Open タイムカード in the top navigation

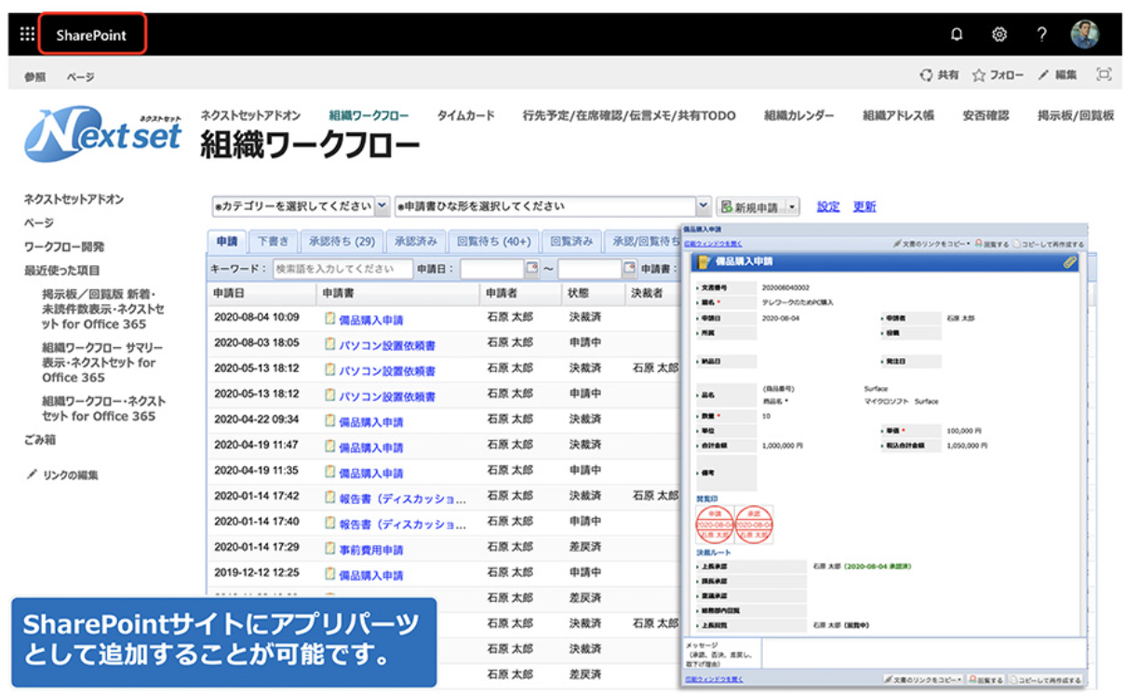click(x=465, y=116)
